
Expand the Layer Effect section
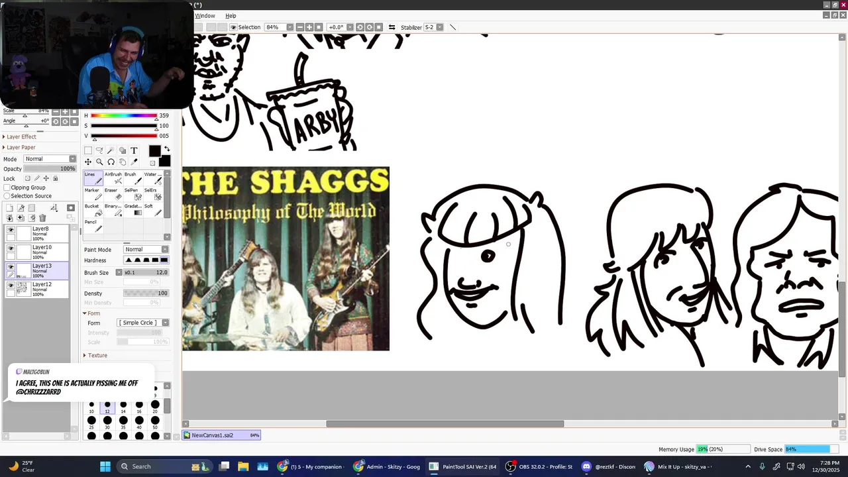tap(22, 136)
